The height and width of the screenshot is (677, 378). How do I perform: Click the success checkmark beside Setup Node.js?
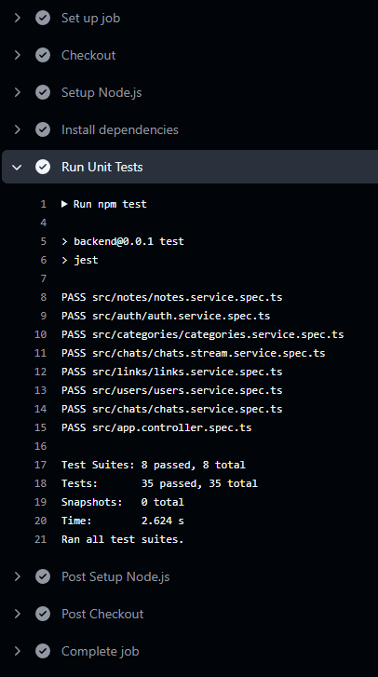tap(43, 92)
